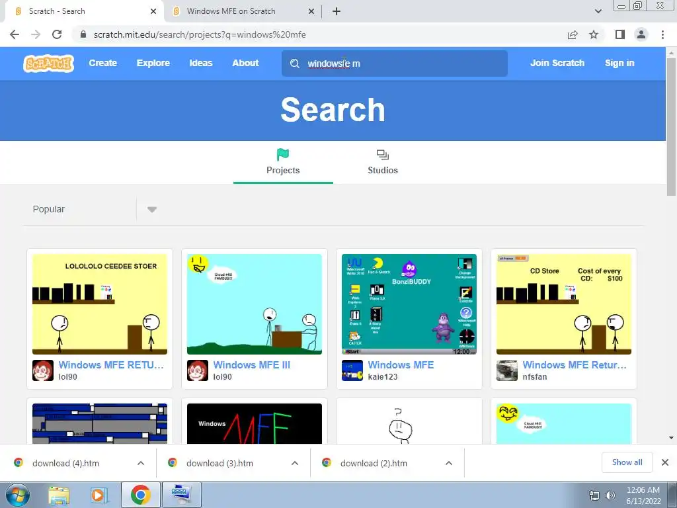The image size is (677, 508).
Task: Click the network tray icon
Action: coord(594,495)
